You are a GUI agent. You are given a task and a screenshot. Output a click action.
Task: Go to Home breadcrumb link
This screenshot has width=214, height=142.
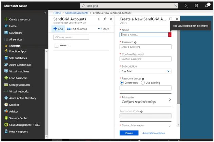(x=57, y=13)
